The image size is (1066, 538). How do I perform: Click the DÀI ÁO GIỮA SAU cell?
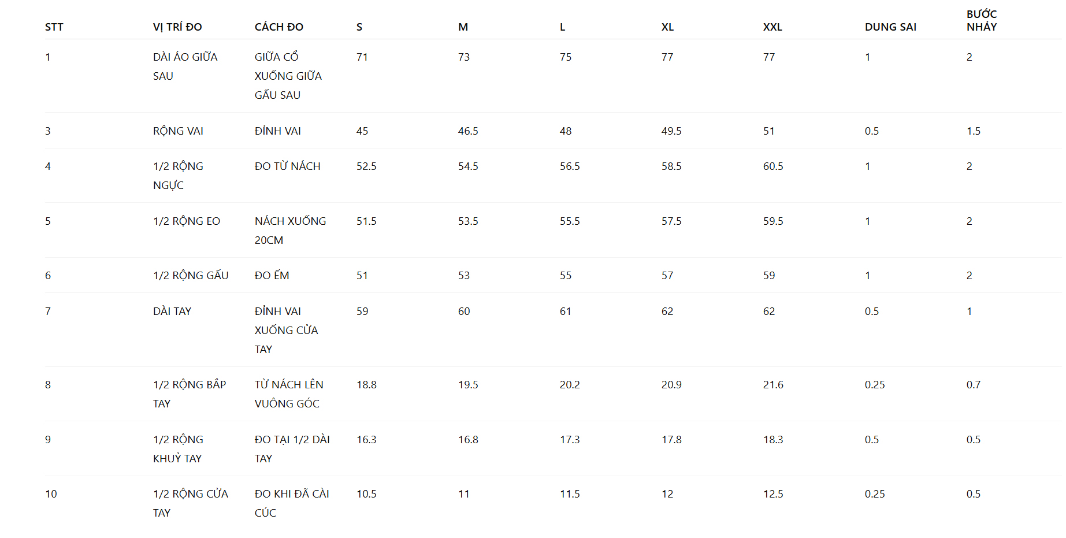pyautogui.click(x=185, y=66)
